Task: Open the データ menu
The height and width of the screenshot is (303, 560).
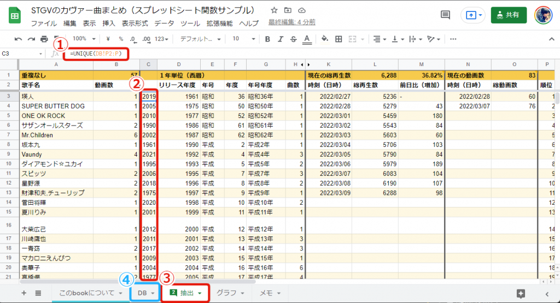Action: click(x=164, y=23)
